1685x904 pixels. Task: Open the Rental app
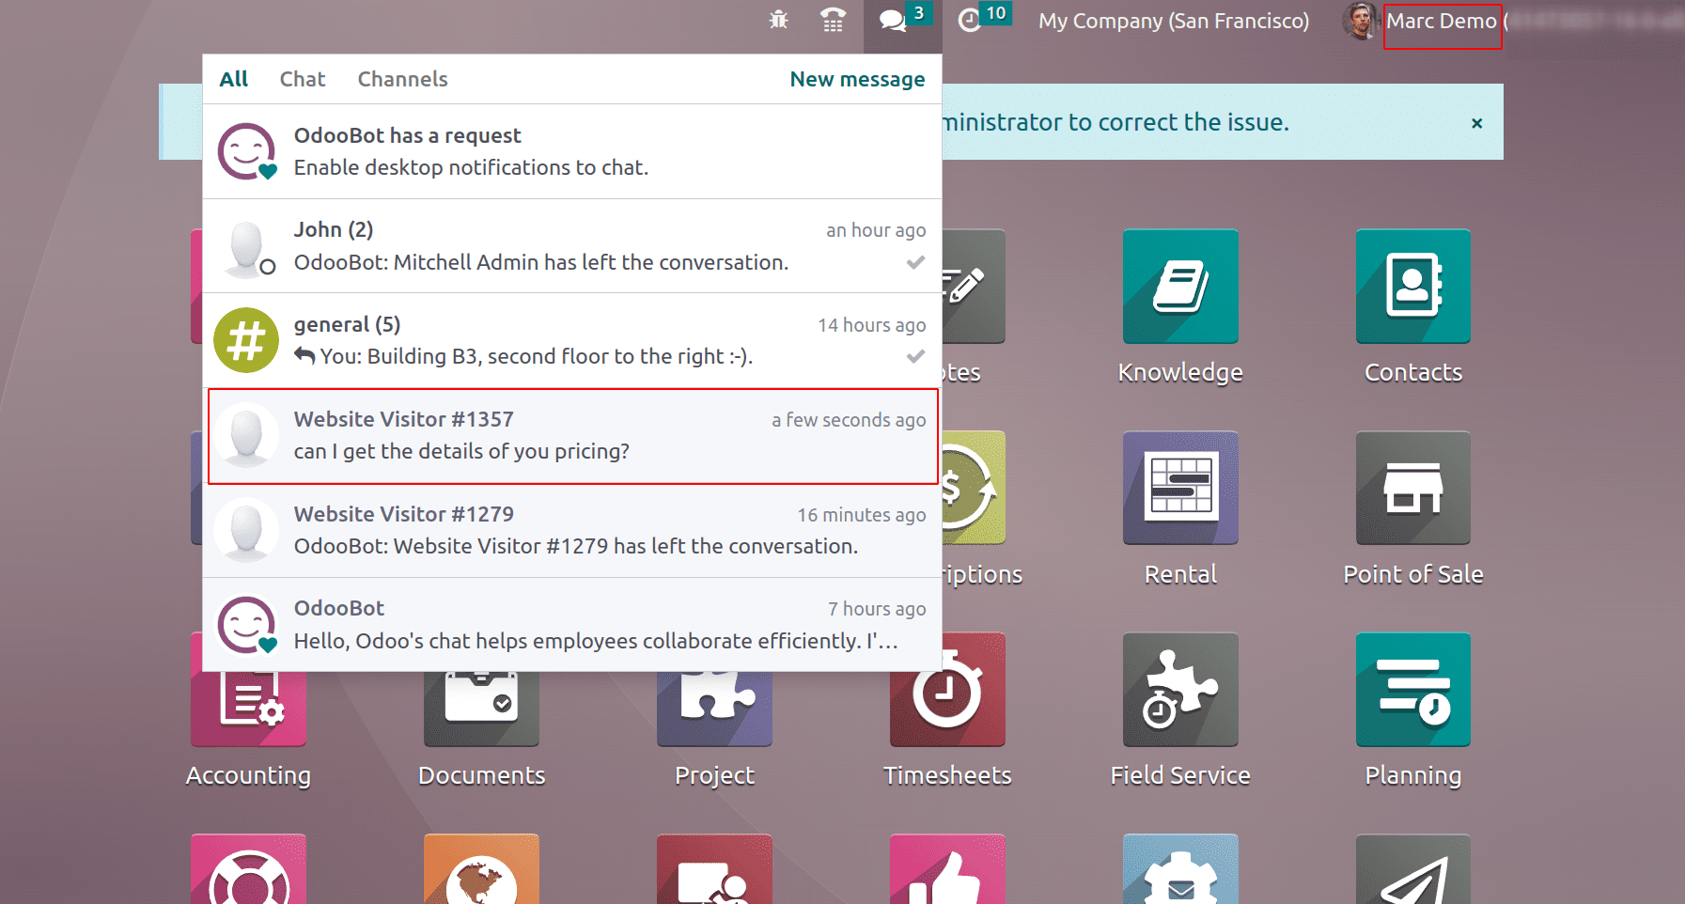1180,488
